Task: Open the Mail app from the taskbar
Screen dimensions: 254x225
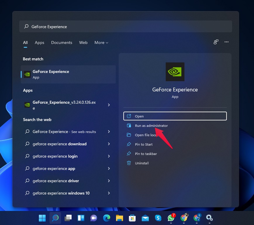Action: click(145, 218)
